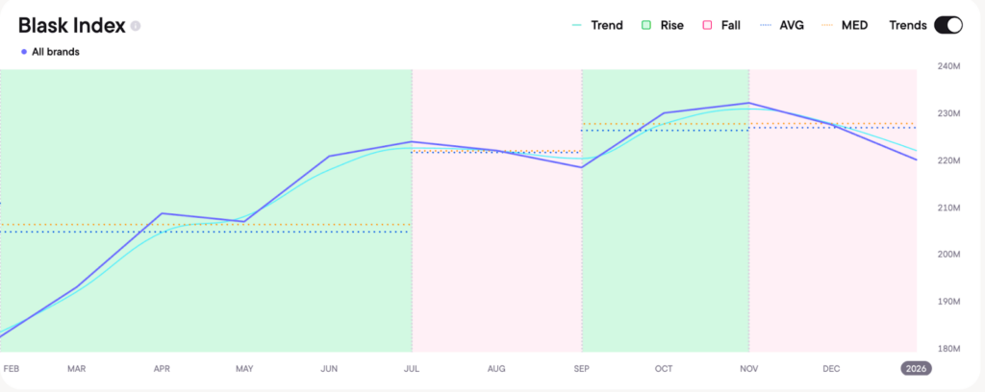985x392 pixels.
Task: Click the All brands purple dot
Action: [x=23, y=52]
